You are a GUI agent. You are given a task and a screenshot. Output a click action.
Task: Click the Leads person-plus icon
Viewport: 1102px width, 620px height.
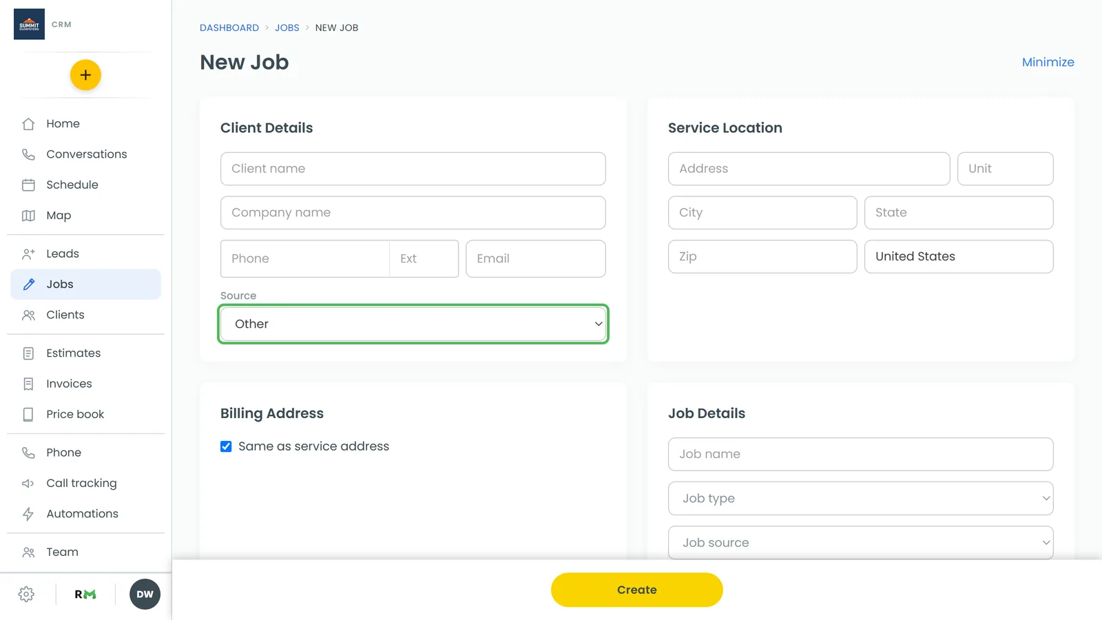[x=28, y=254]
